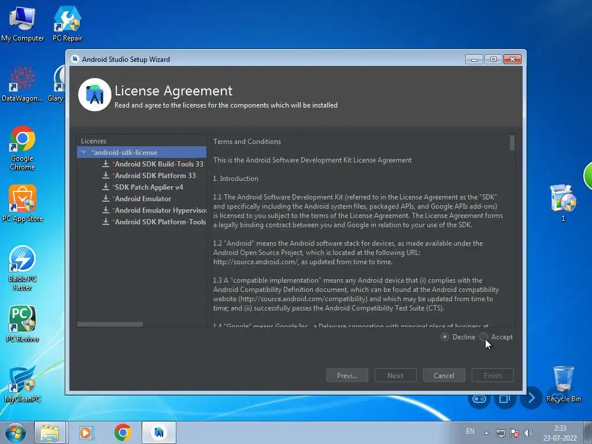Screen dimensions: 592x444
Task: Click the Terms and Conditions vertical scrollbar thumb
Action: point(512,143)
